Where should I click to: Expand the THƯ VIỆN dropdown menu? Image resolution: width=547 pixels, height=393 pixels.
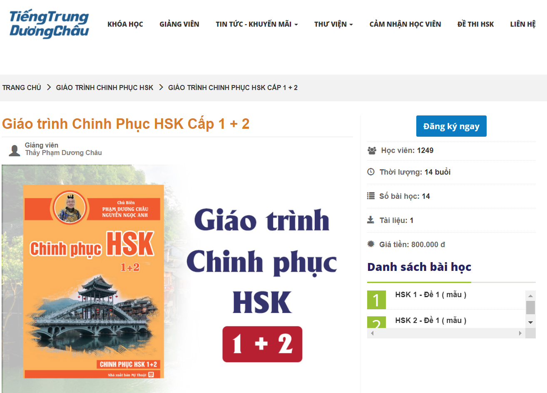333,24
